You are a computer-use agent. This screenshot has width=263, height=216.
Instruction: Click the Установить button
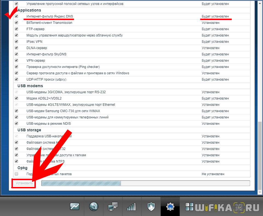(24, 183)
